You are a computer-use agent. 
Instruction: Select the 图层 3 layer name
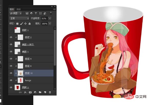tap(25, 87)
